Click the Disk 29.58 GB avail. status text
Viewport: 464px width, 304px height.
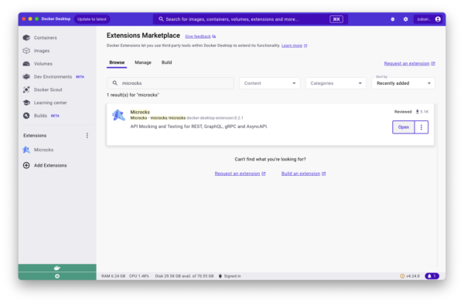point(184,276)
